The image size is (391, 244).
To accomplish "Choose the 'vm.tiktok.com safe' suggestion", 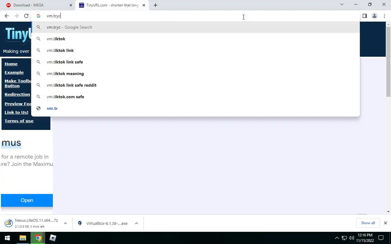I will pos(195,97).
